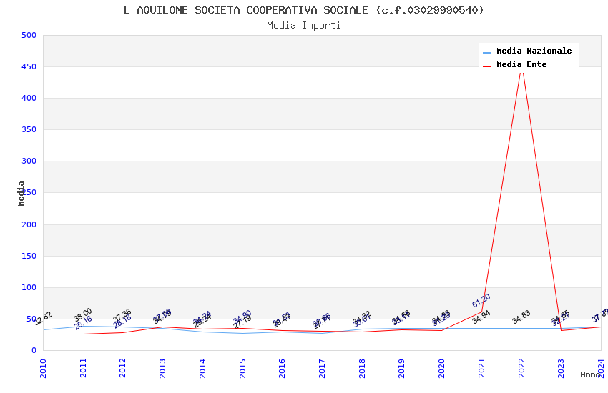Click the 2012 year label on x-axis
The height and width of the screenshot is (393, 608).
click(x=123, y=368)
